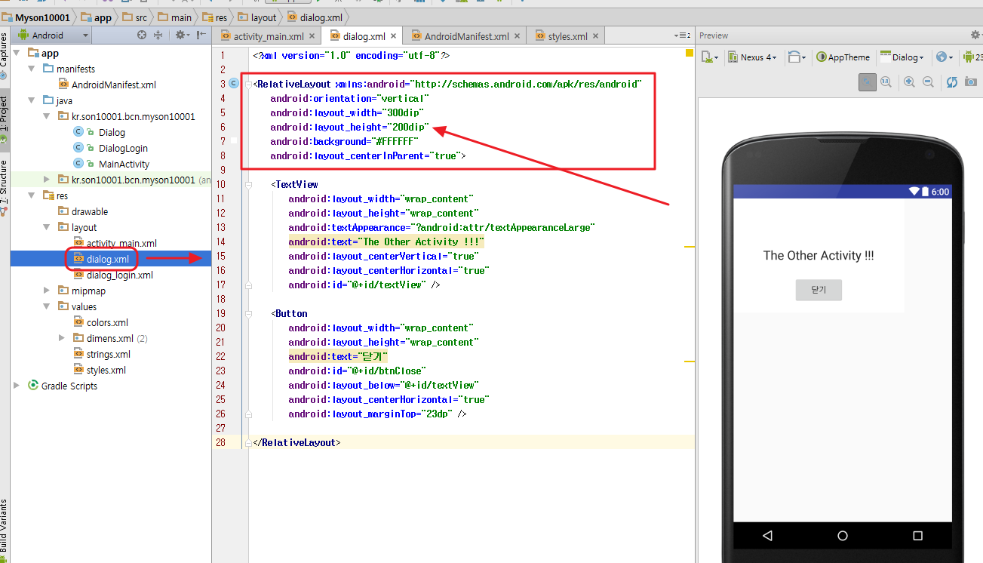This screenshot has width=983, height=563.
Task: Collapse the java folder
Action: coord(32,100)
